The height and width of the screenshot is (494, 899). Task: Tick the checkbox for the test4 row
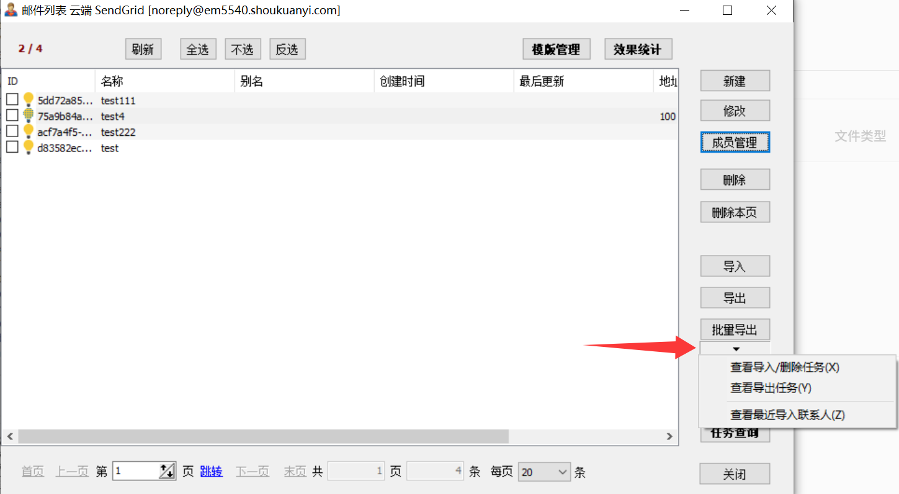pyautogui.click(x=12, y=115)
